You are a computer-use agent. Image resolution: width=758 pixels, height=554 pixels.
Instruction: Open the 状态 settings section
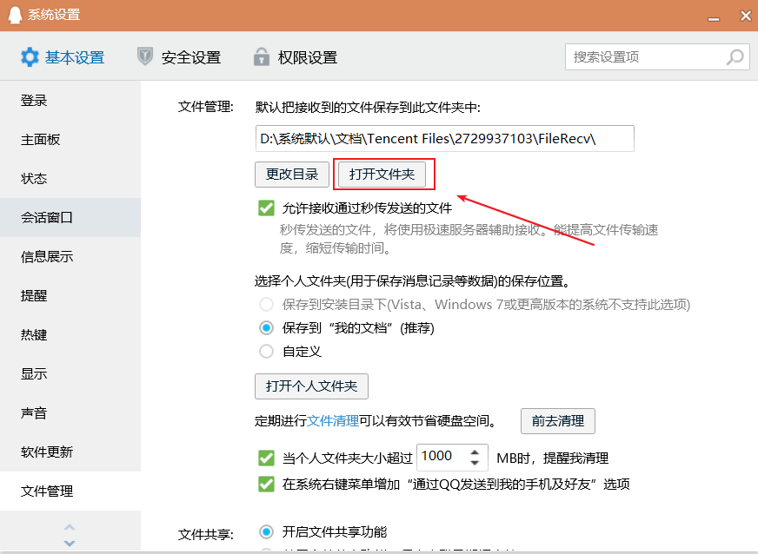[70, 179]
